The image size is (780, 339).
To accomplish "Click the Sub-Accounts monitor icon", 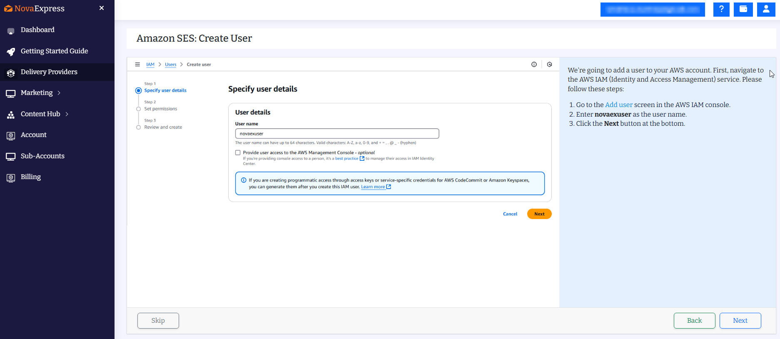I will tap(11, 157).
